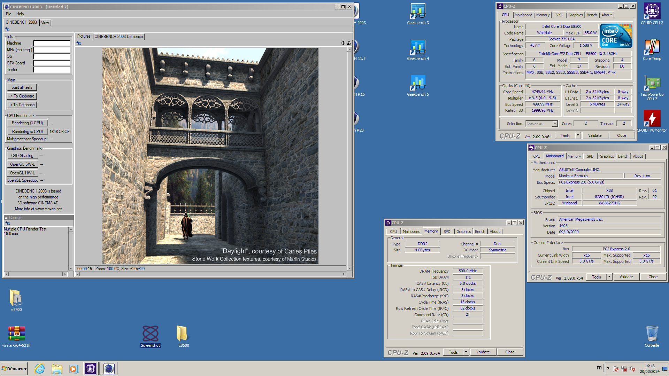Select the e8400 folder icon
Viewport: 669px width, 376px height.
pos(16,300)
